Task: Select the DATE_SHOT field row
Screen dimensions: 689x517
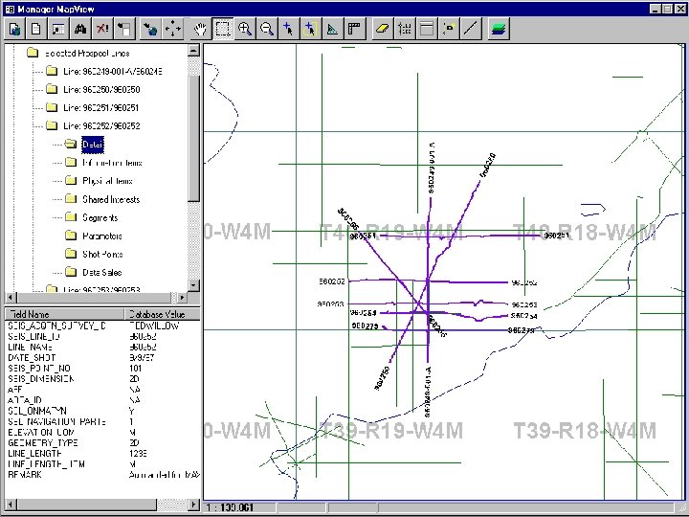Action: [x=102, y=358]
